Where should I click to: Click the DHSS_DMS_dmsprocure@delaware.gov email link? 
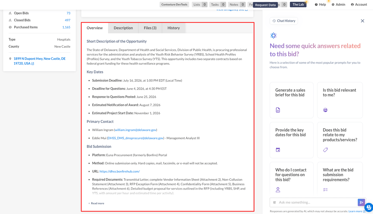(136, 138)
